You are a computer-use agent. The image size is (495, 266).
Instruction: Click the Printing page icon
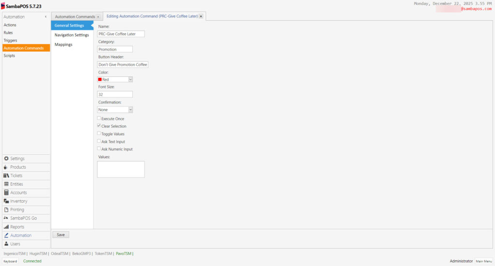6,210
